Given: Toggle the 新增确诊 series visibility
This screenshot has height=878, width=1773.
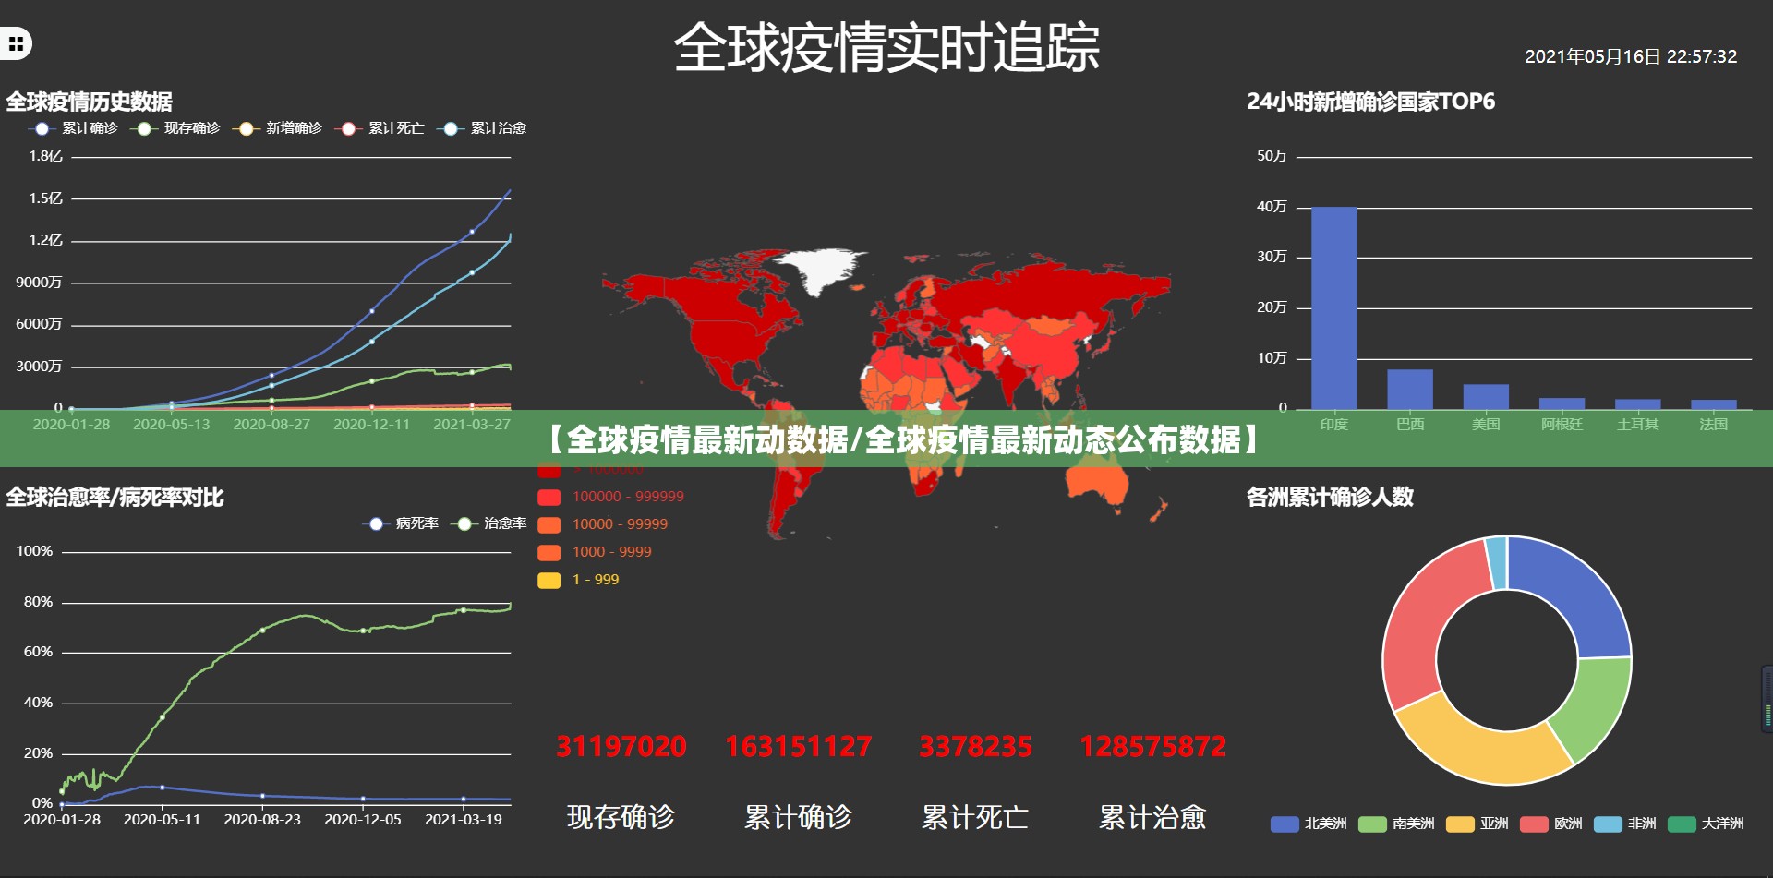Looking at the screenshot, I should (292, 128).
